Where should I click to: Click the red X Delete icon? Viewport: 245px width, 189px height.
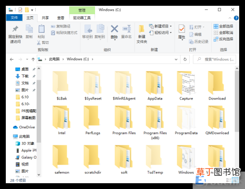[114, 29]
